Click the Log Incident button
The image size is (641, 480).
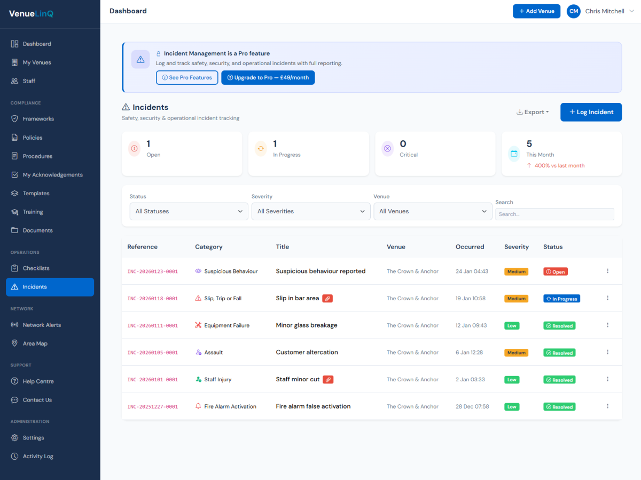click(x=591, y=112)
